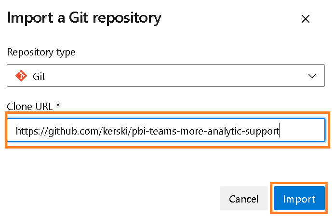This screenshot has width=334, height=217.
Task: Start the import with Import button
Action: pos(299,199)
